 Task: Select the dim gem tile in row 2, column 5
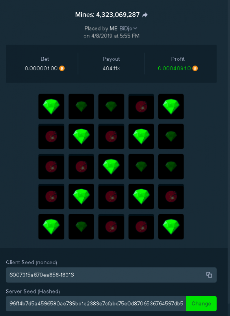tap(171, 136)
